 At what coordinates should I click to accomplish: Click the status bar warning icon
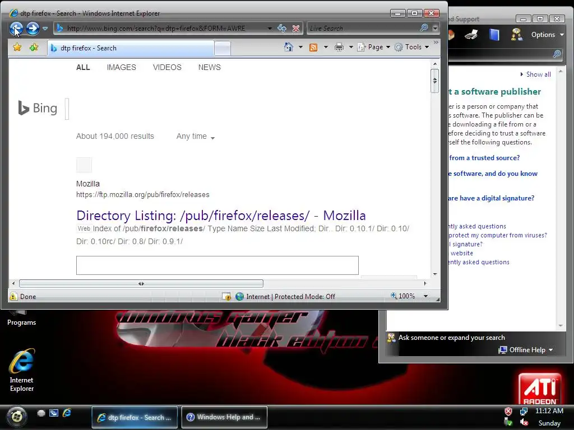[13, 296]
